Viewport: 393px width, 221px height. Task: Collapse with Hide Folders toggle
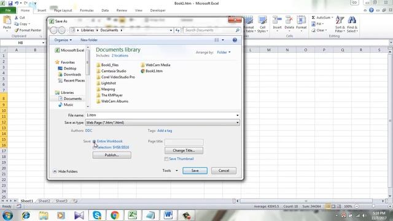pyautogui.click(x=65, y=171)
